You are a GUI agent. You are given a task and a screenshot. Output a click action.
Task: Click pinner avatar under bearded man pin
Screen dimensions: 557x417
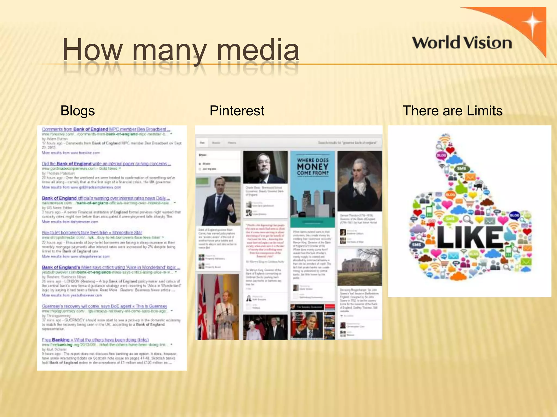(x=249, y=204)
